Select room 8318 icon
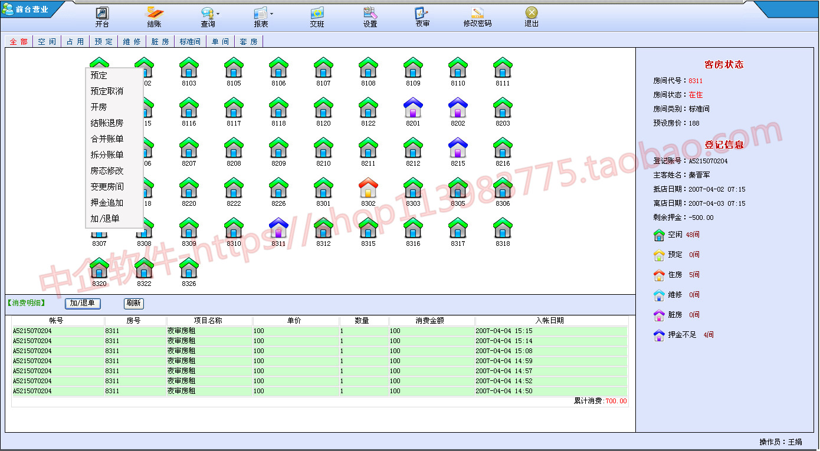Viewport: 820px width, 451px height. coord(503,228)
